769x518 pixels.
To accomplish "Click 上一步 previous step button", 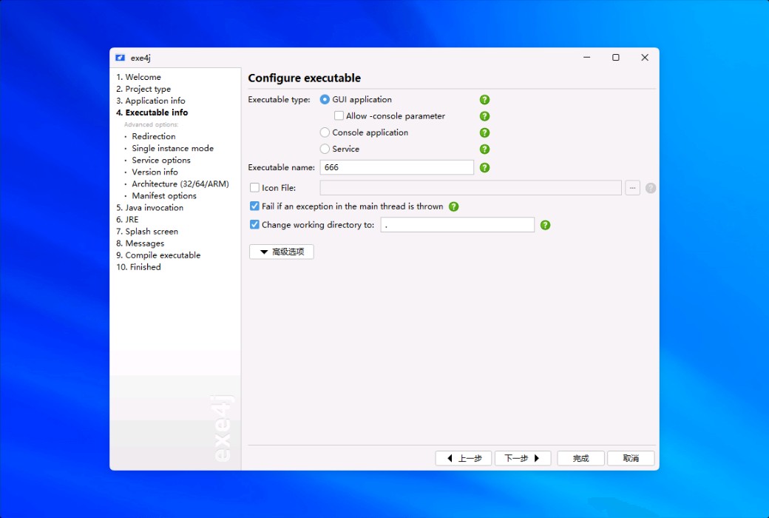I will point(464,458).
